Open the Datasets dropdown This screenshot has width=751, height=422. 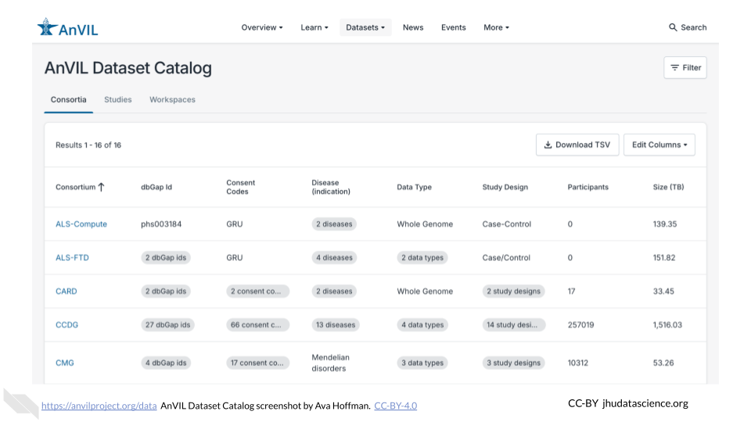pos(365,27)
